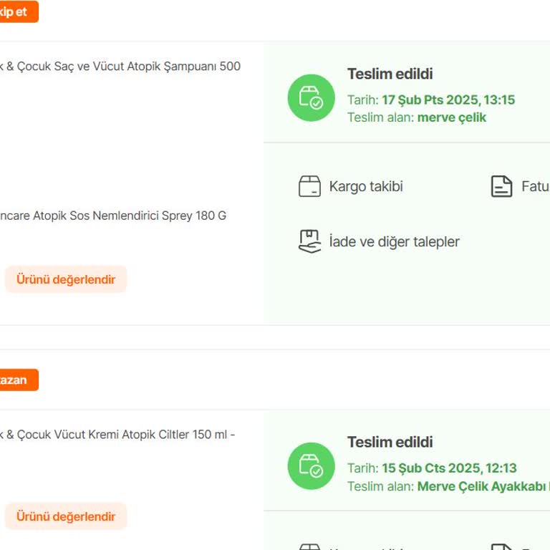This screenshot has height=550, width=550.
Task: Click the Fatura document icon
Action: point(501,187)
